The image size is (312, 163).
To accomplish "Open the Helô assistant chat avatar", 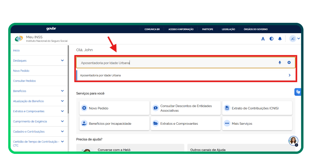I will [293, 140].
